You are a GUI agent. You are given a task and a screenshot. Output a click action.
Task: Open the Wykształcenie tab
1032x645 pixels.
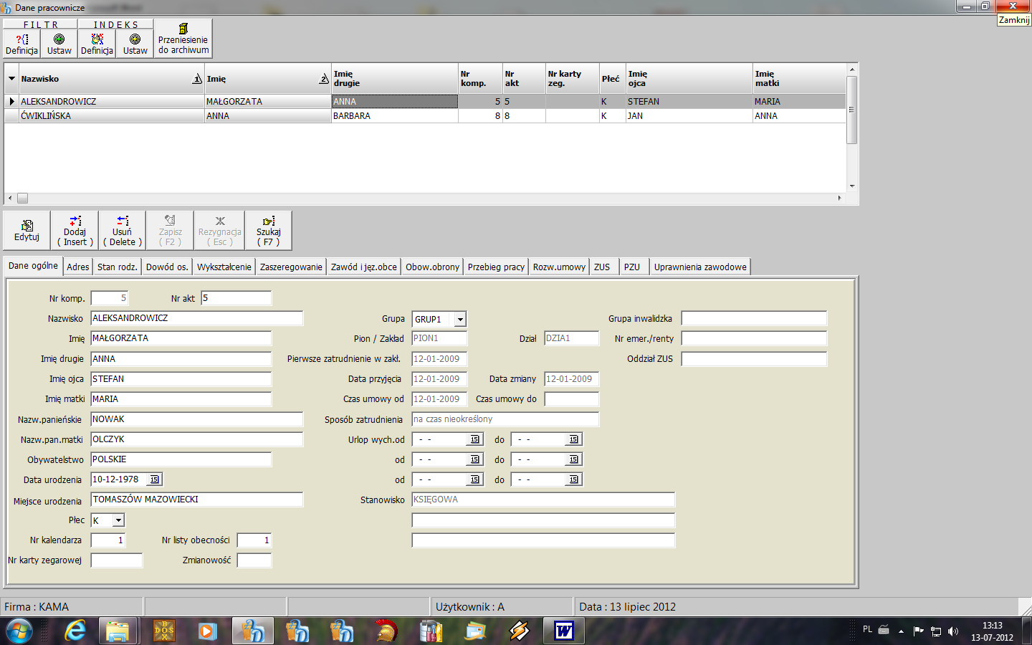point(224,267)
